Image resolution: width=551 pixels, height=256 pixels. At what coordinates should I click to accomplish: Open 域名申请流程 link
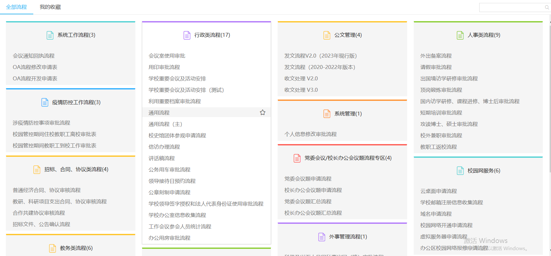436,214
